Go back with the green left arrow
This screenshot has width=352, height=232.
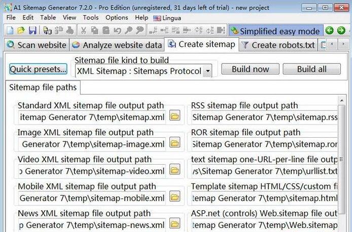click(x=330, y=30)
